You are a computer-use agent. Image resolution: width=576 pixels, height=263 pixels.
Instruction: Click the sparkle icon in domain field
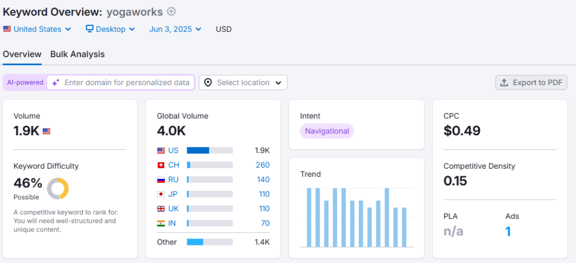click(56, 83)
